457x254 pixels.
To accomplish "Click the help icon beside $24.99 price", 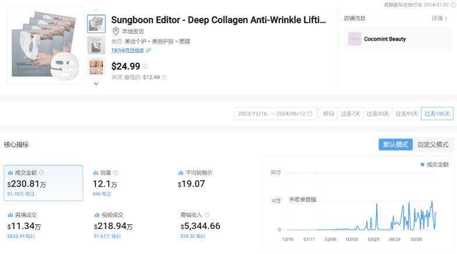I will pyautogui.click(x=145, y=66).
